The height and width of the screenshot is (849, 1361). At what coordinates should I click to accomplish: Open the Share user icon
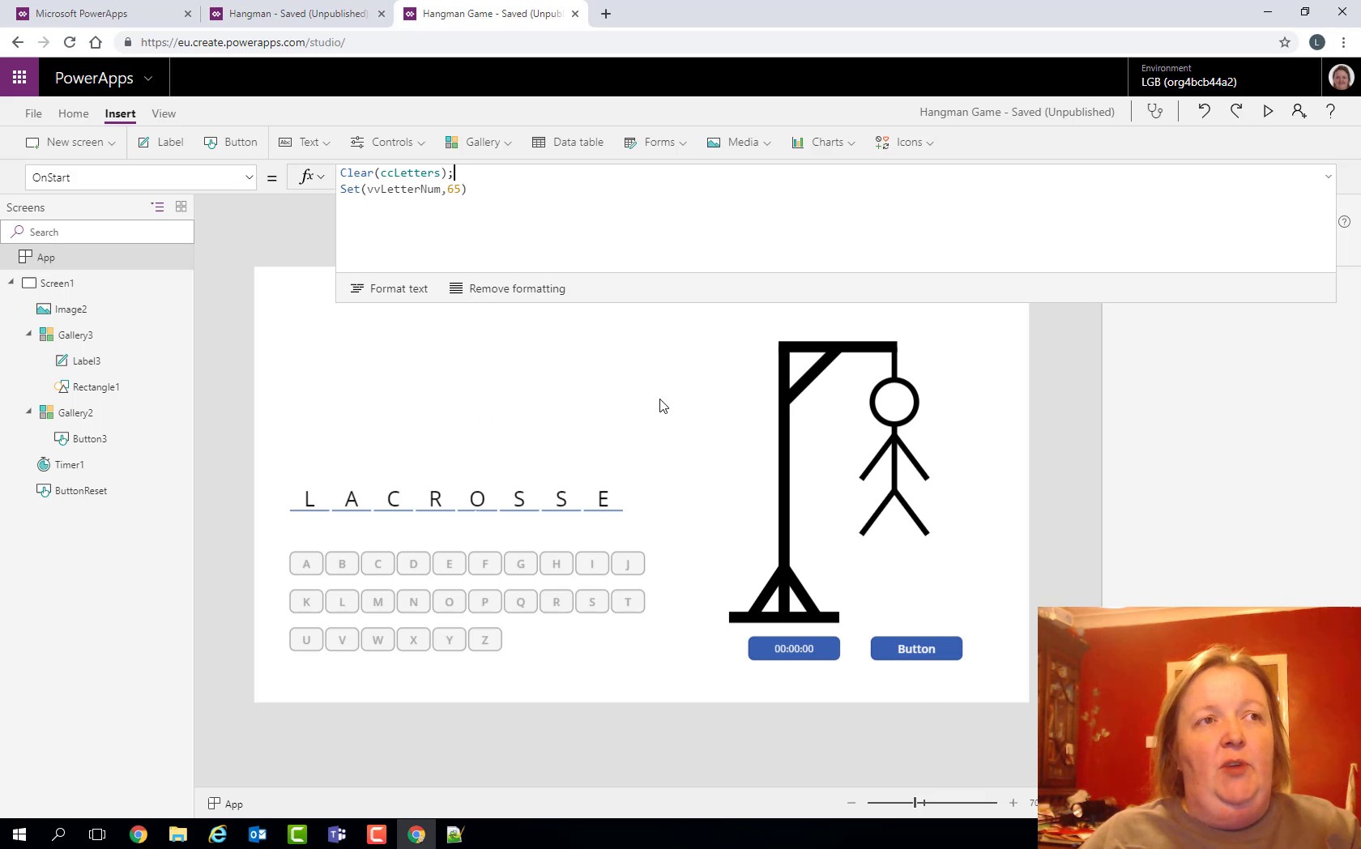pyautogui.click(x=1299, y=112)
